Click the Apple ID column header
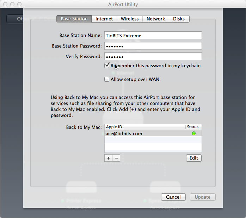 click(145, 127)
